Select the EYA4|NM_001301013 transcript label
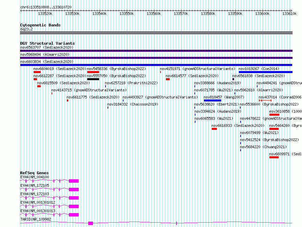 [38, 211]
